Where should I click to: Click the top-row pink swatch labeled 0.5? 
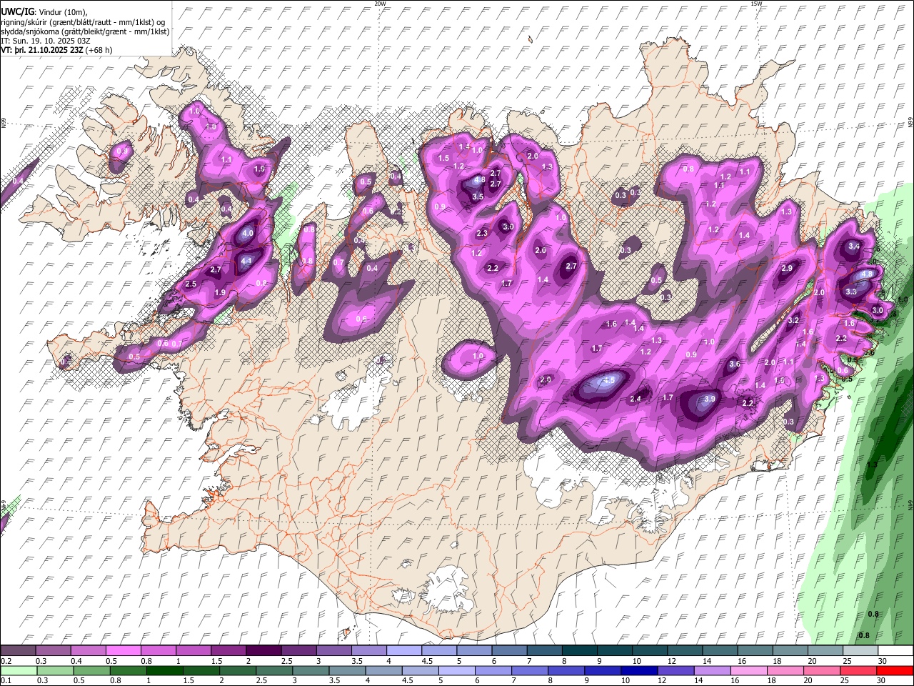[x=123, y=651]
